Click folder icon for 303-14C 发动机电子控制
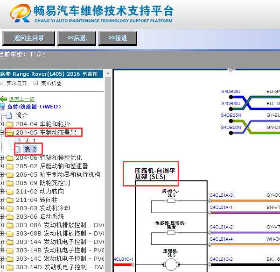Viewport: 280px width, 272px height. [x=10, y=259]
